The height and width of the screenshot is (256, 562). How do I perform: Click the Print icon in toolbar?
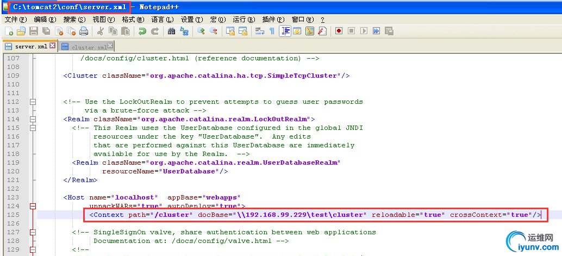click(84, 31)
